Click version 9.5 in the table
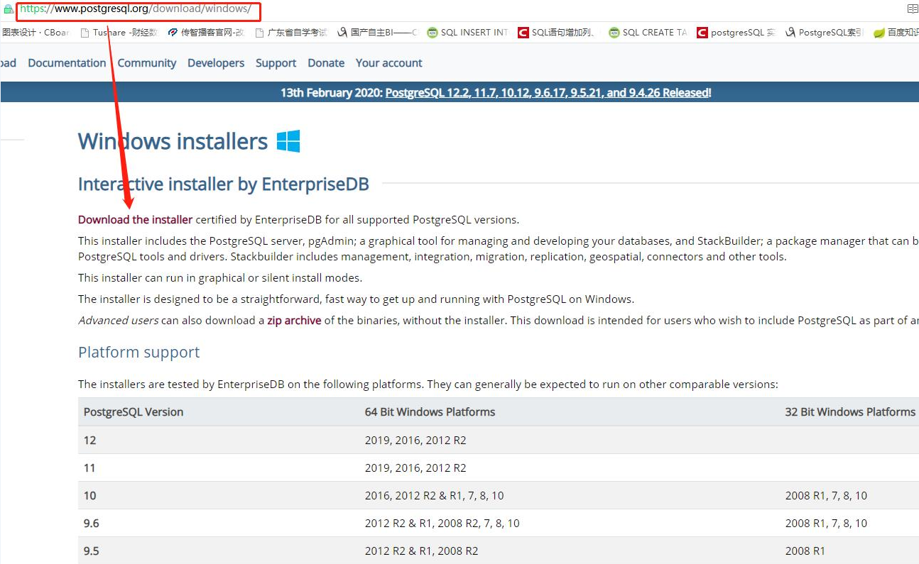The width and height of the screenshot is (919, 564). (92, 551)
